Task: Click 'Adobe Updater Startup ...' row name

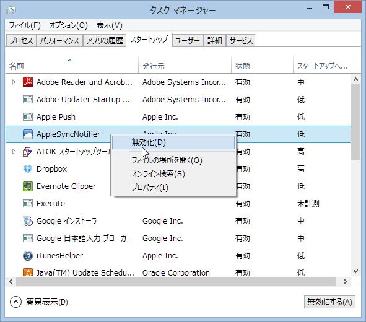Action: point(83,100)
